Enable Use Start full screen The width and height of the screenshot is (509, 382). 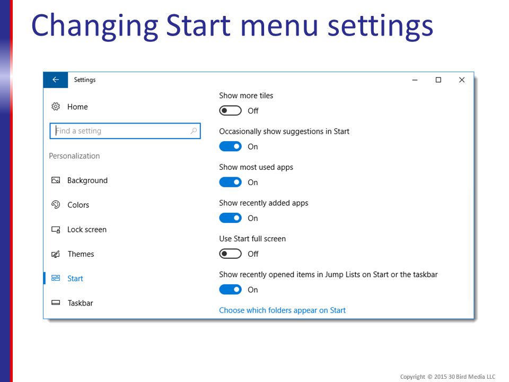pyautogui.click(x=230, y=254)
